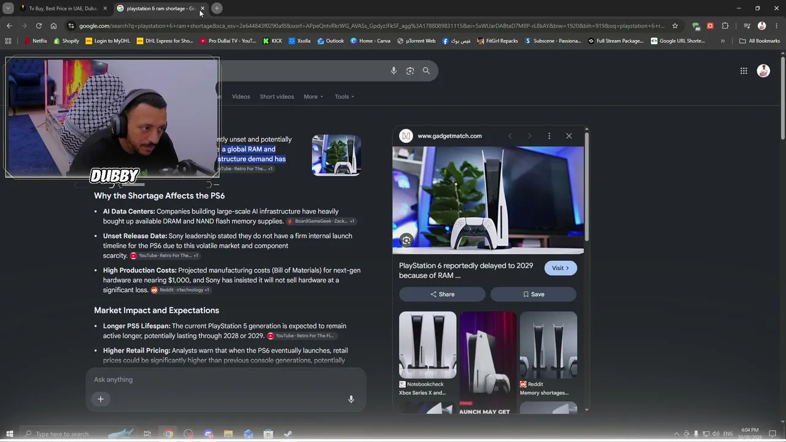Open the BoardGameGeek source citation chip
786x442 pixels.
(x=321, y=221)
